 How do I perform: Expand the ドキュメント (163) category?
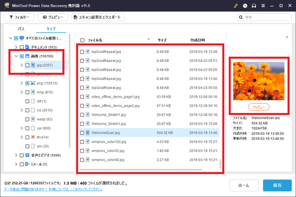pos(16,47)
